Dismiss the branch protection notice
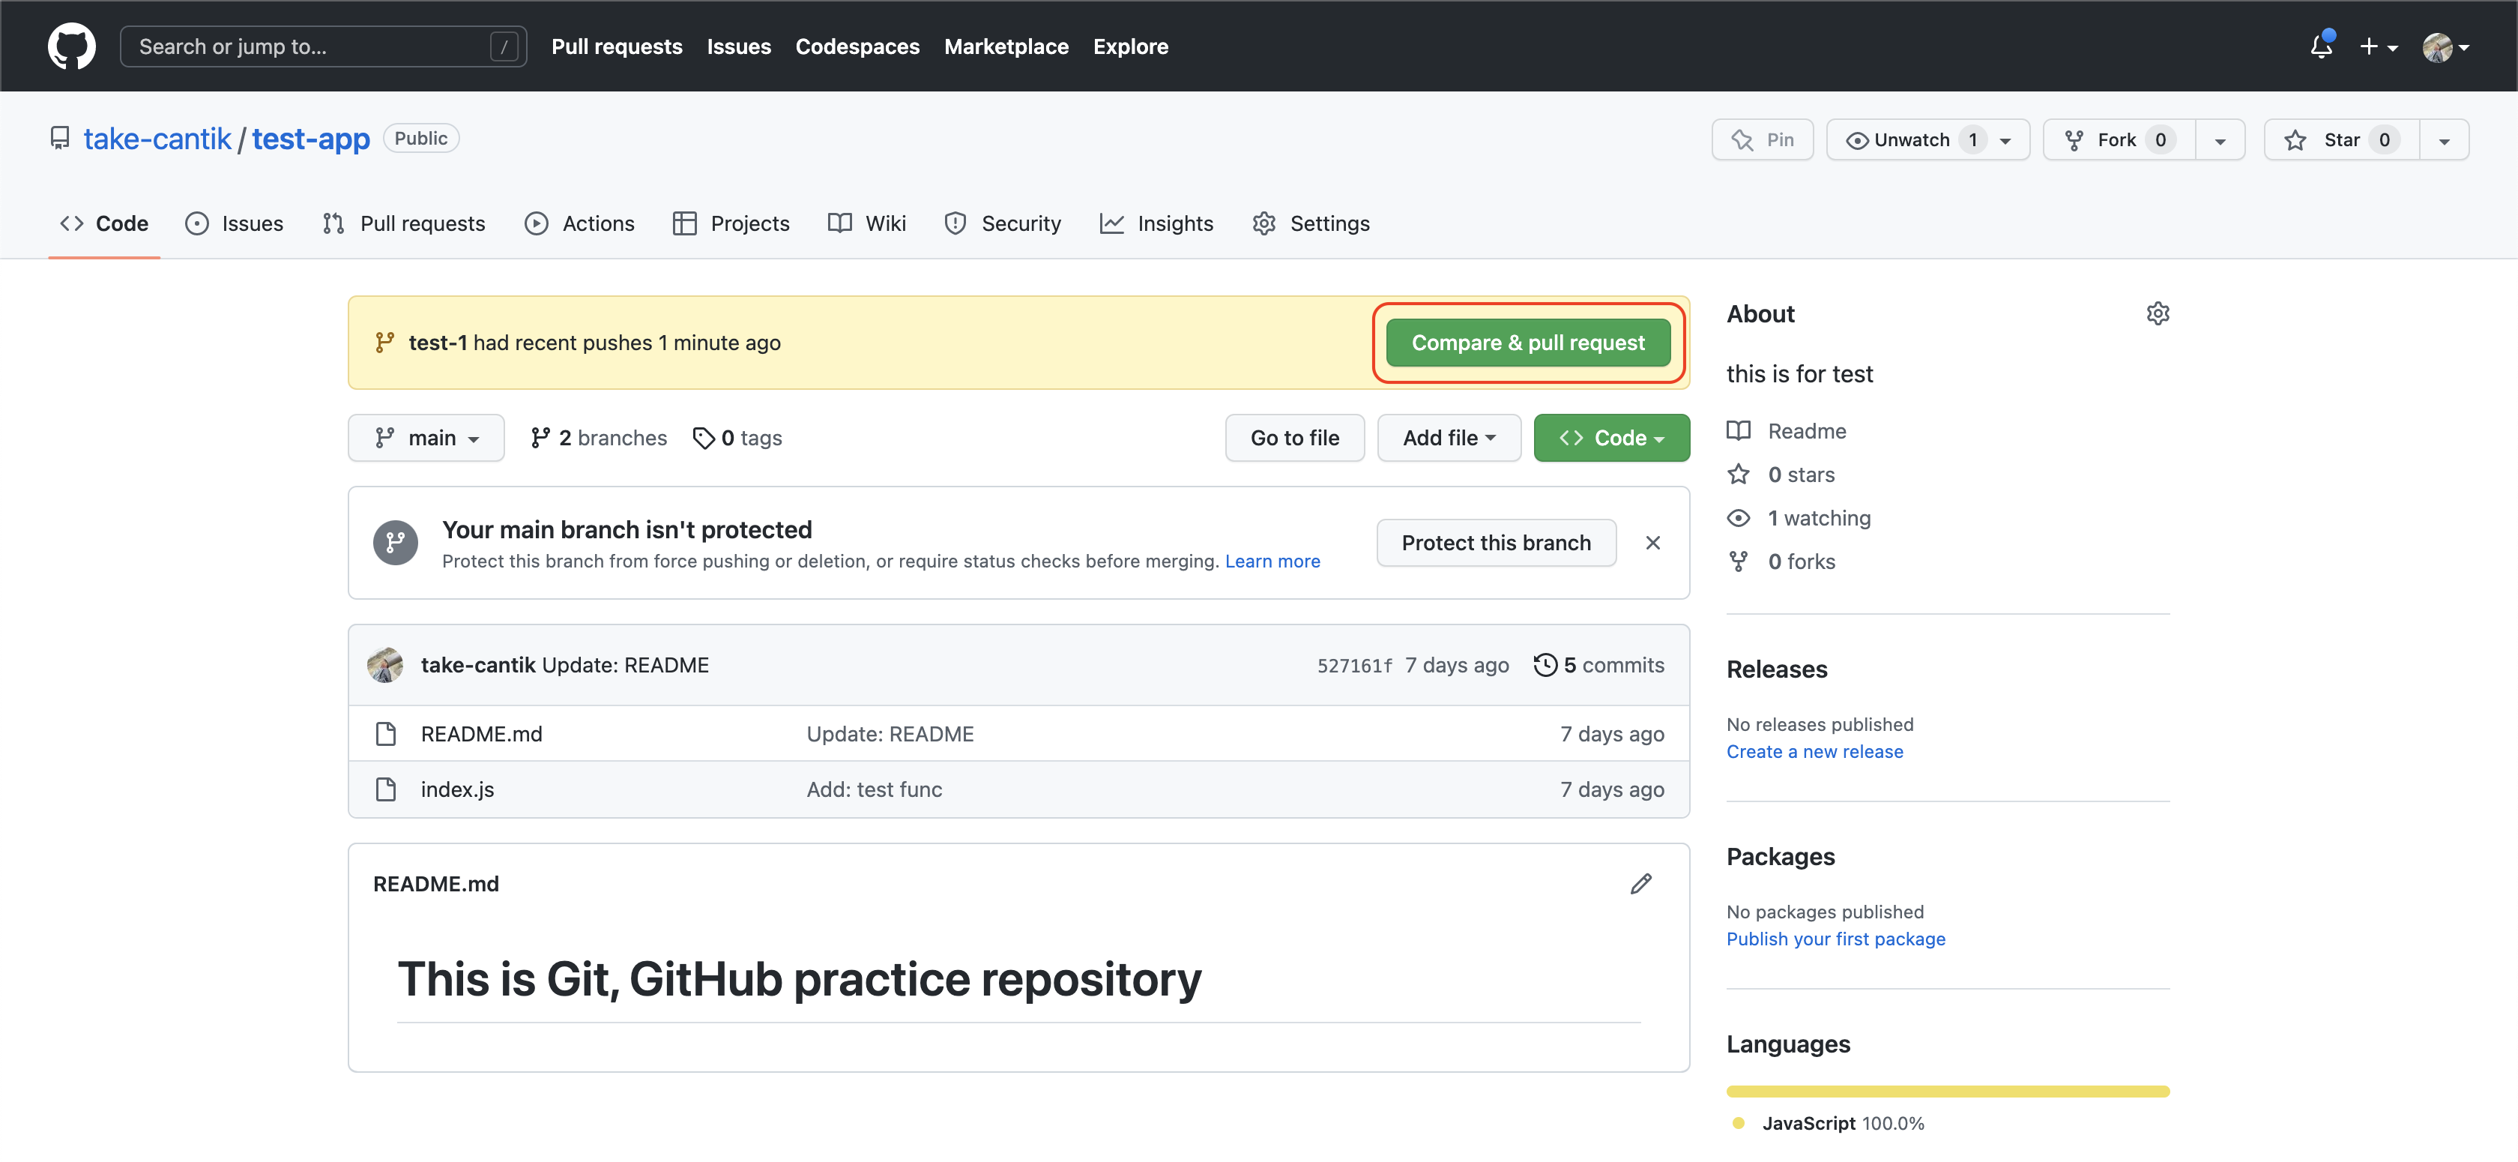Image resolution: width=2518 pixels, height=1162 pixels. (x=1652, y=543)
